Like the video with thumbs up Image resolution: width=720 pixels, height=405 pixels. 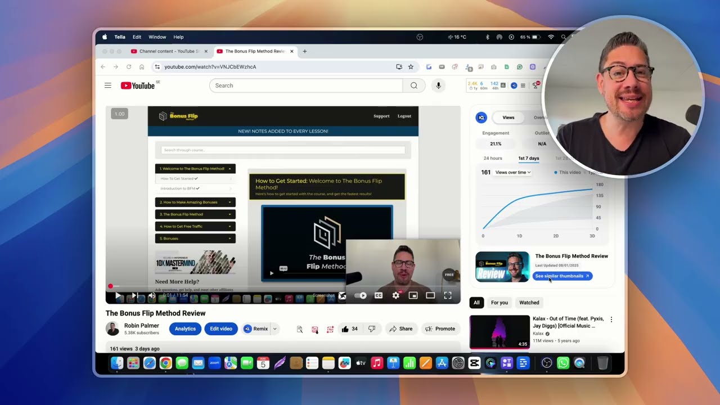(x=349, y=328)
